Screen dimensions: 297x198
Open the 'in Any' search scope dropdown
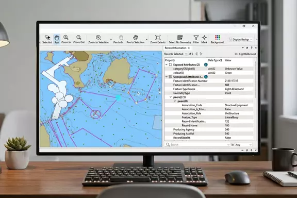click(x=243, y=145)
